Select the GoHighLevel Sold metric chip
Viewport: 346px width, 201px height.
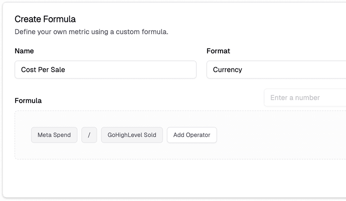(132, 135)
